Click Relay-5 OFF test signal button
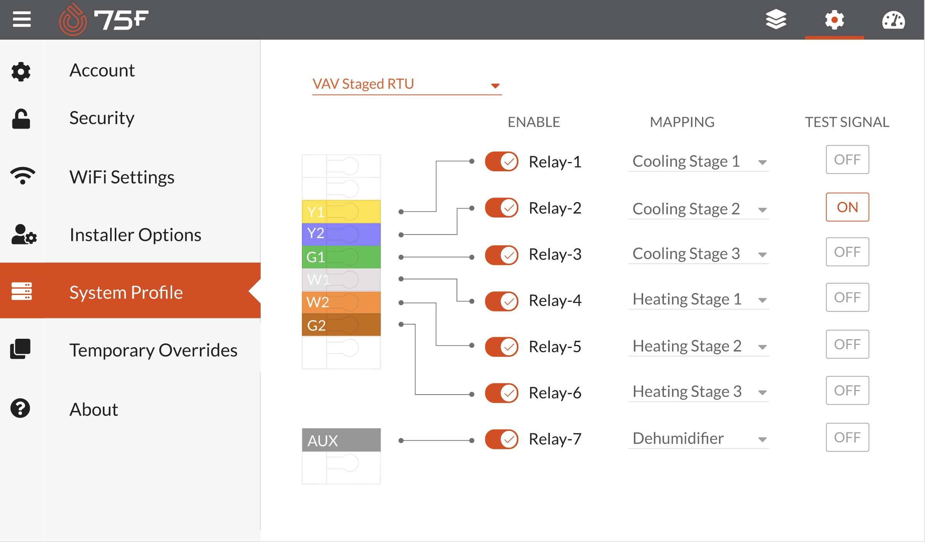The width and height of the screenshot is (925, 542). (847, 344)
